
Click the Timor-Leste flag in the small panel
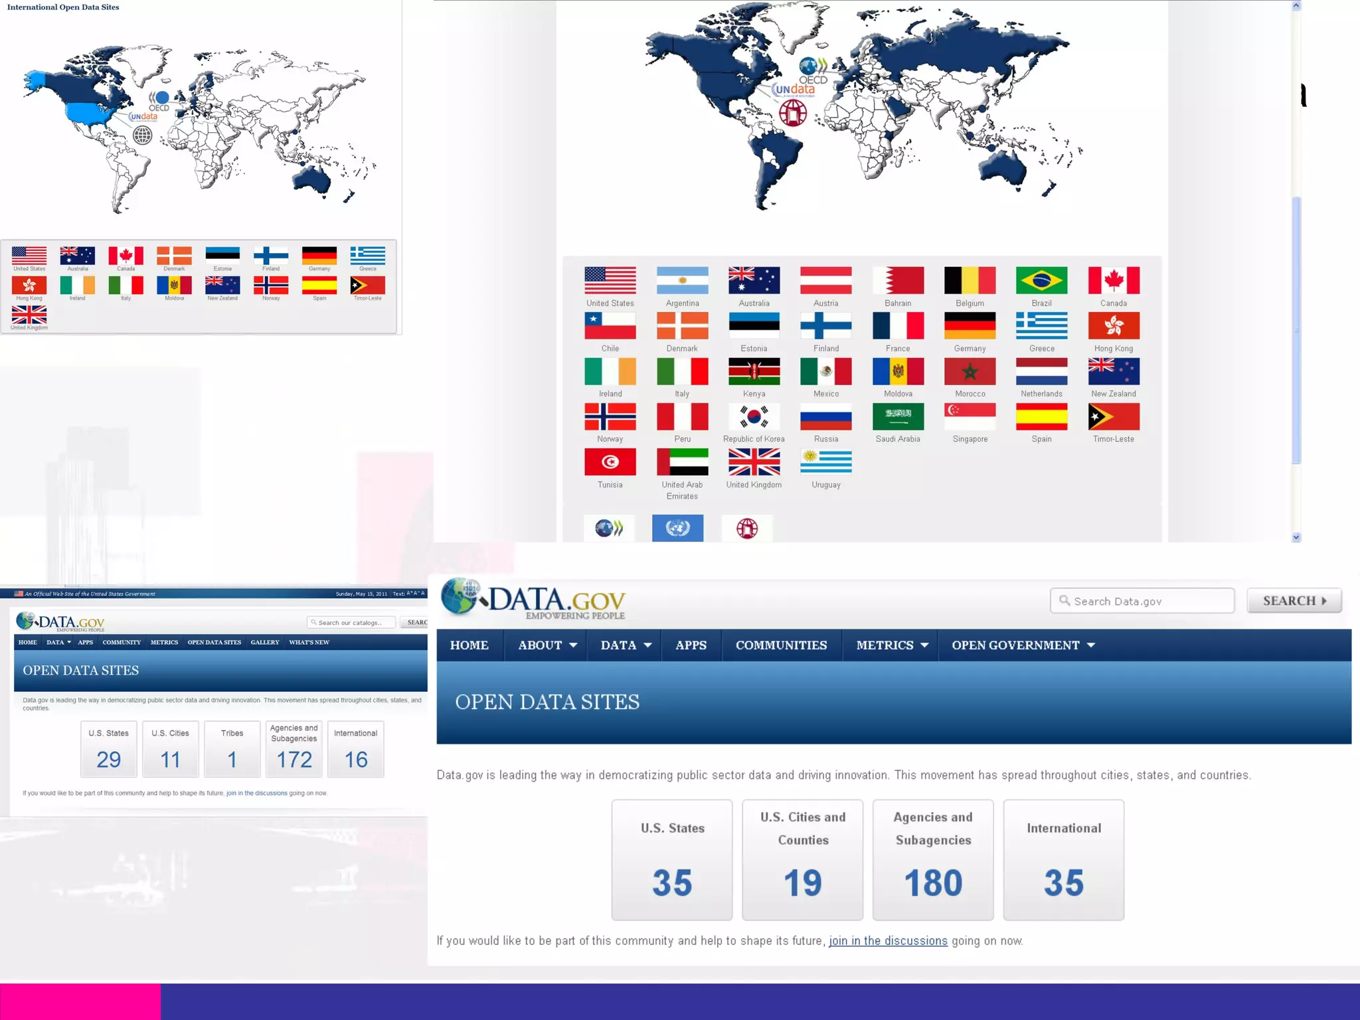[x=367, y=285]
